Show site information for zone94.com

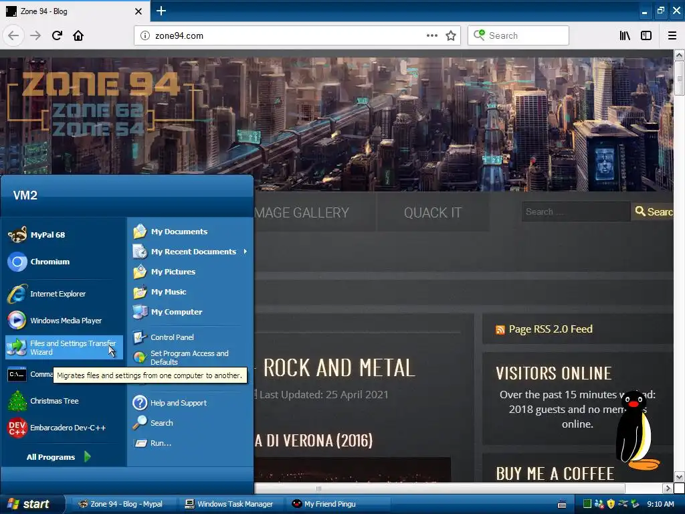[x=144, y=35]
